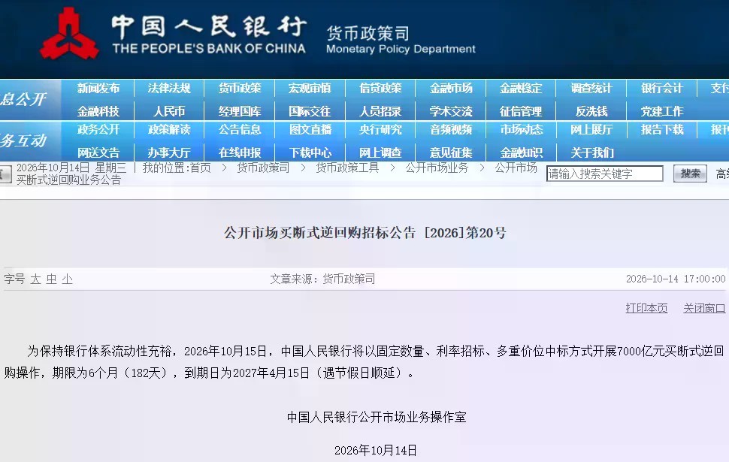Click the timestamp 2026-10-14 17:00:00
Image resolution: width=729 pixels, height=462 pixels.
676,279
